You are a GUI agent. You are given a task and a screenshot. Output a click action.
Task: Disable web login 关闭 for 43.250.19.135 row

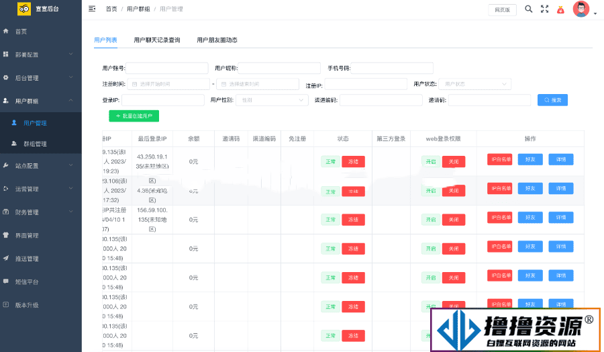[x=454, y=161]
